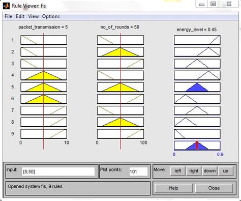
Task: Open Help for the Rule Viewer
Action: click(173, 188)
